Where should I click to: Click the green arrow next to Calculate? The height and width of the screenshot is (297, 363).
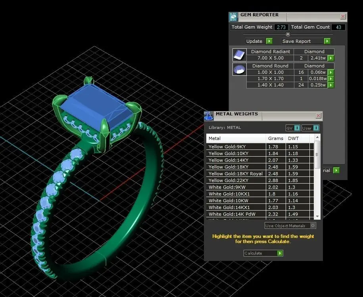(280, 253)
